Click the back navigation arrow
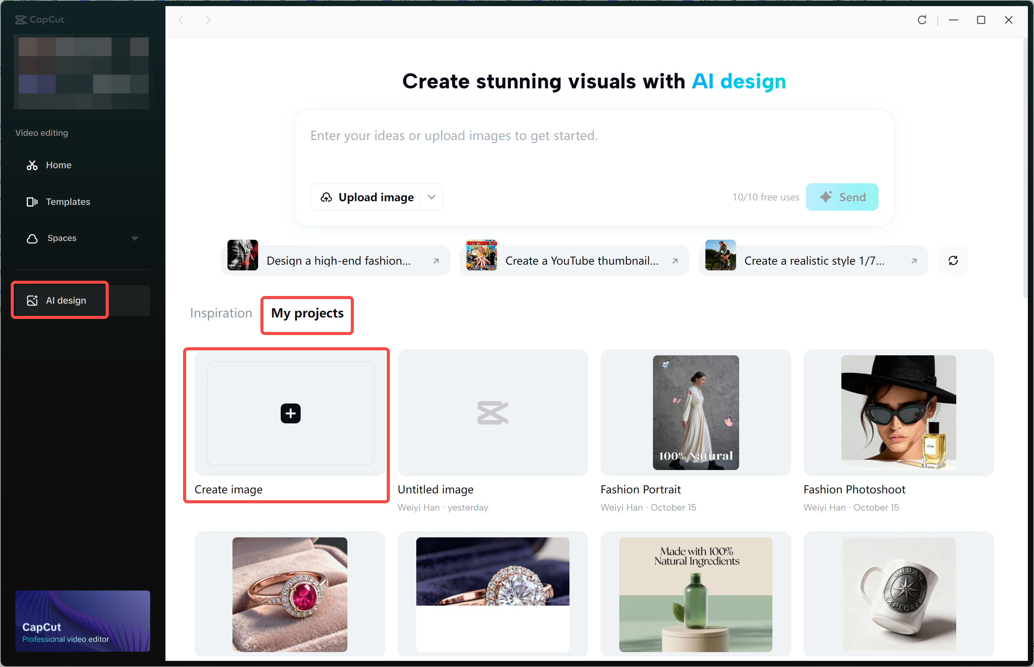 coord(181,20)
